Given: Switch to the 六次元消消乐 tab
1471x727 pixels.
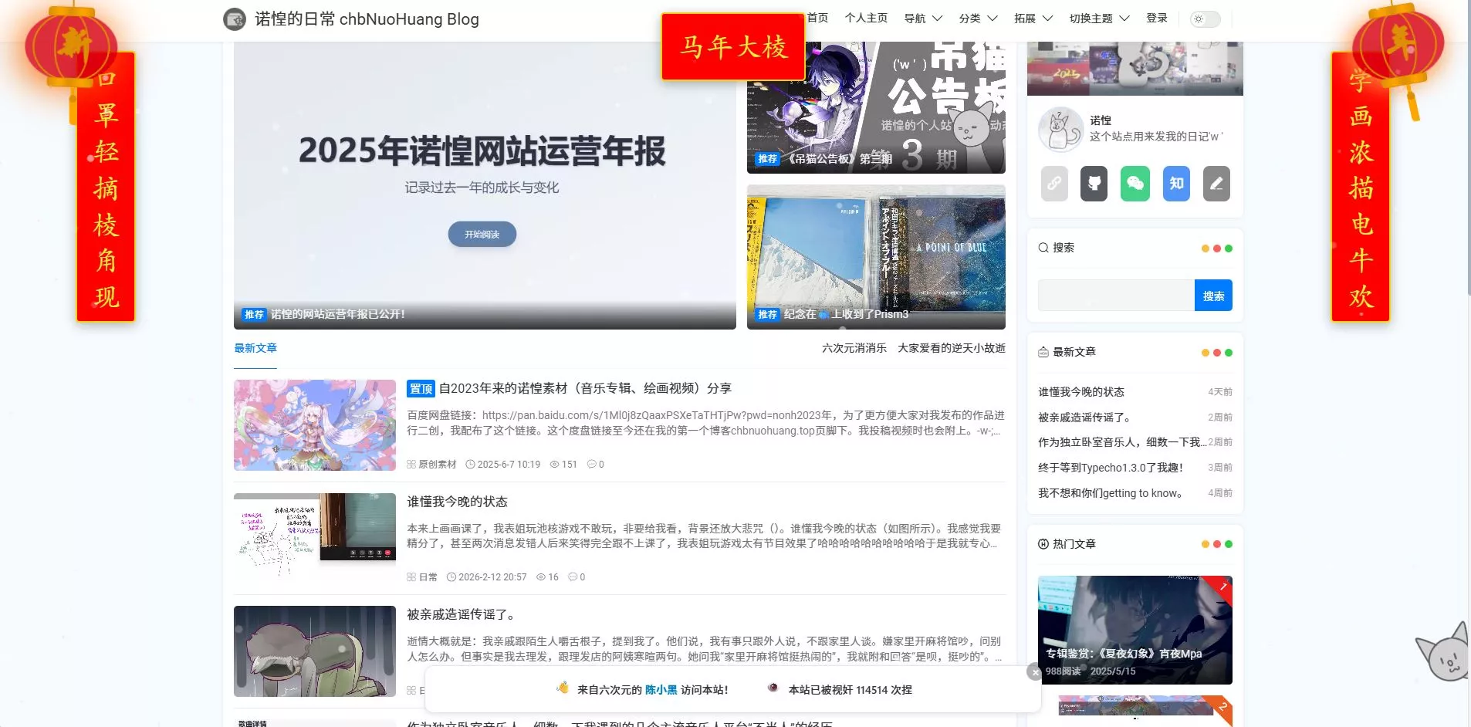Looking at the screenshot, I should tap(854, 349).
